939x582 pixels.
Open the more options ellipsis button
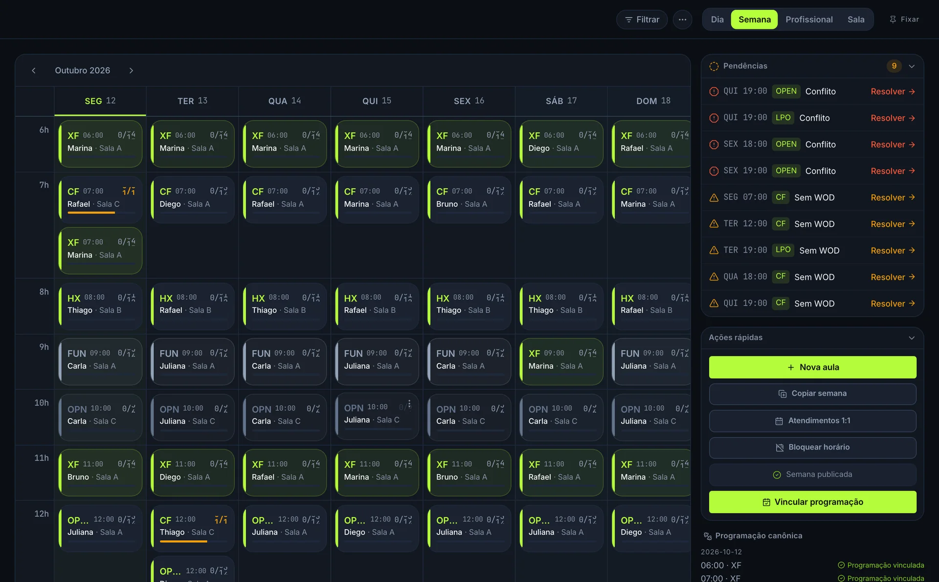coord(682,20)
